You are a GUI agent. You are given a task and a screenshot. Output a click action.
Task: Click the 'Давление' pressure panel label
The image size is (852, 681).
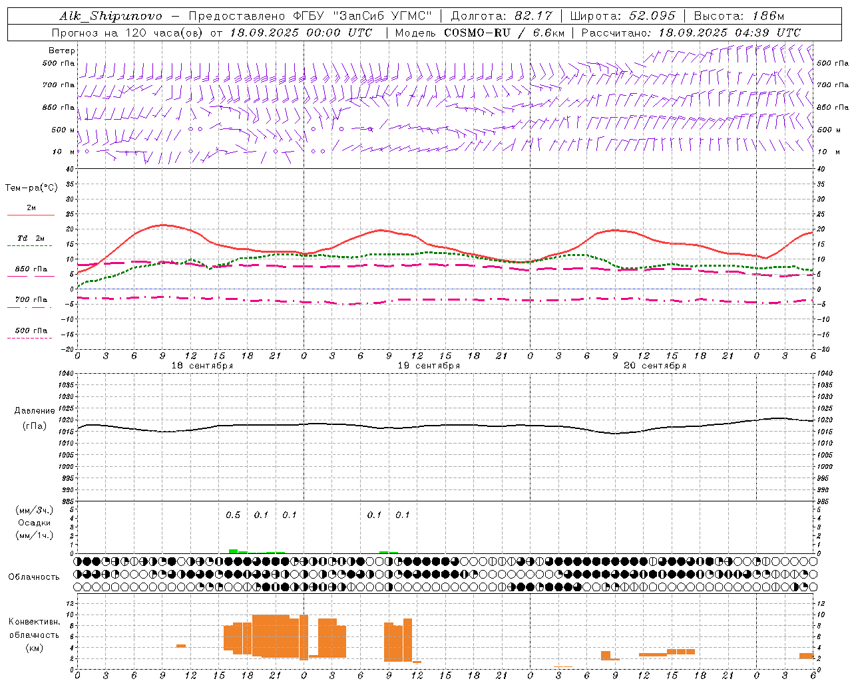[x=35, y=411]
